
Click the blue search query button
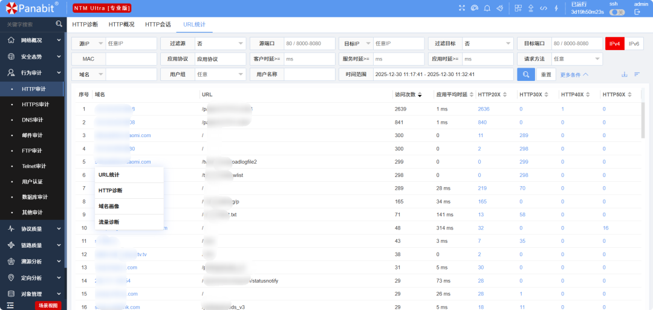(526, 74)
